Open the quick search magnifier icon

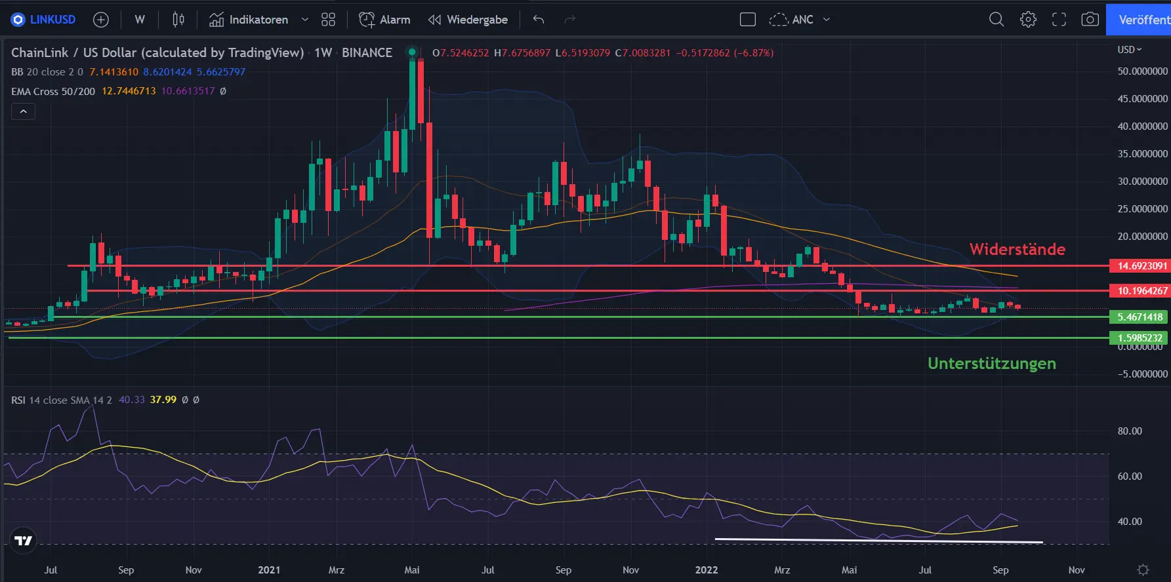[996, 20]
